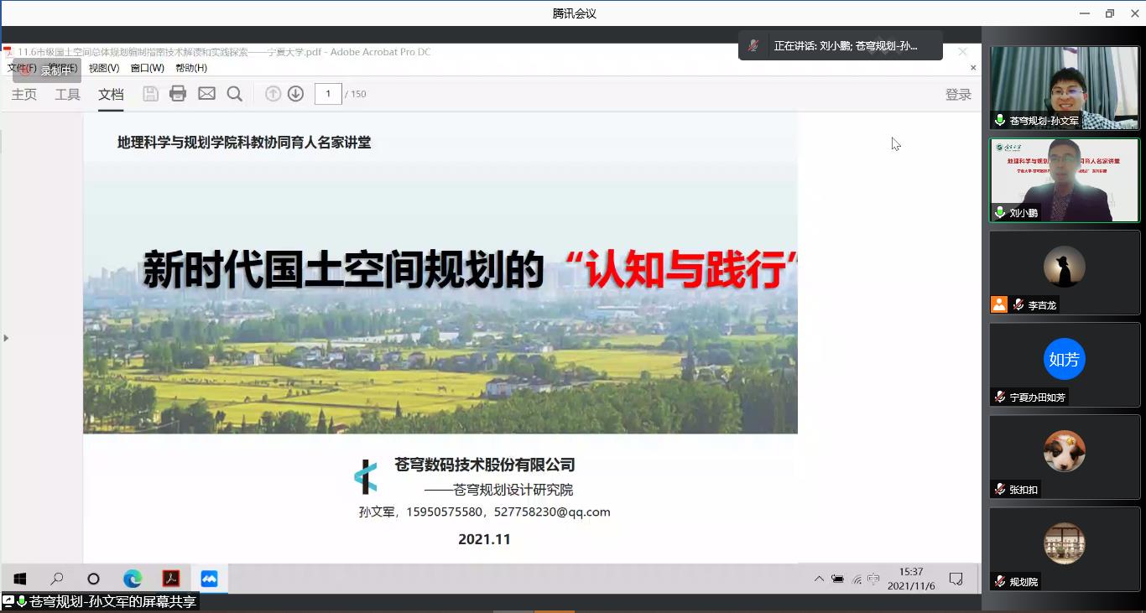
Task: Select 刘小鹏's video thumbnail
Action: point(1064,179)
